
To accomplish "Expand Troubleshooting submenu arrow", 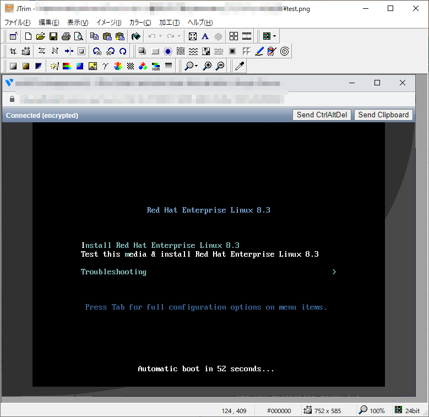I will [334, 272].
